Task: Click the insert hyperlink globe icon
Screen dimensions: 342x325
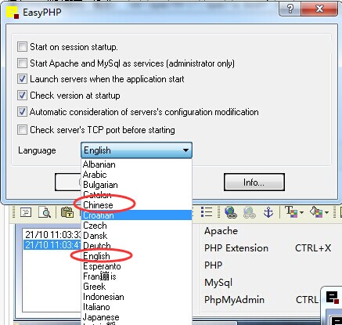Action: tap(231, 212)
